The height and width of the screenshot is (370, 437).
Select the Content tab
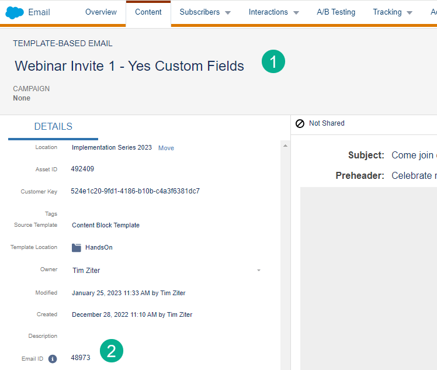coord(148,12)
